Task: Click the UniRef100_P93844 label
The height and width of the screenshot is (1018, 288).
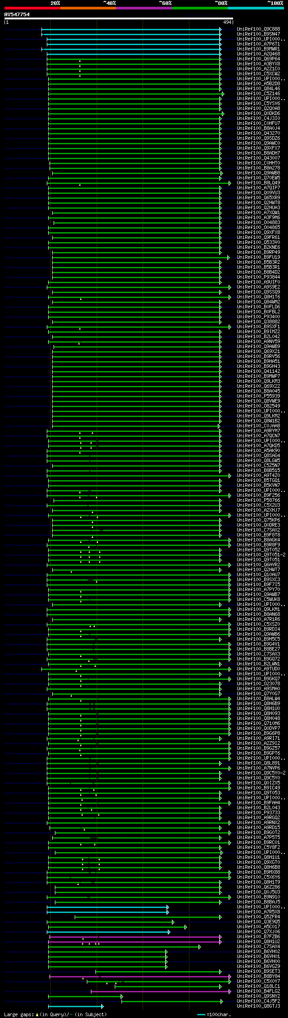Action: tap(258, 277)
